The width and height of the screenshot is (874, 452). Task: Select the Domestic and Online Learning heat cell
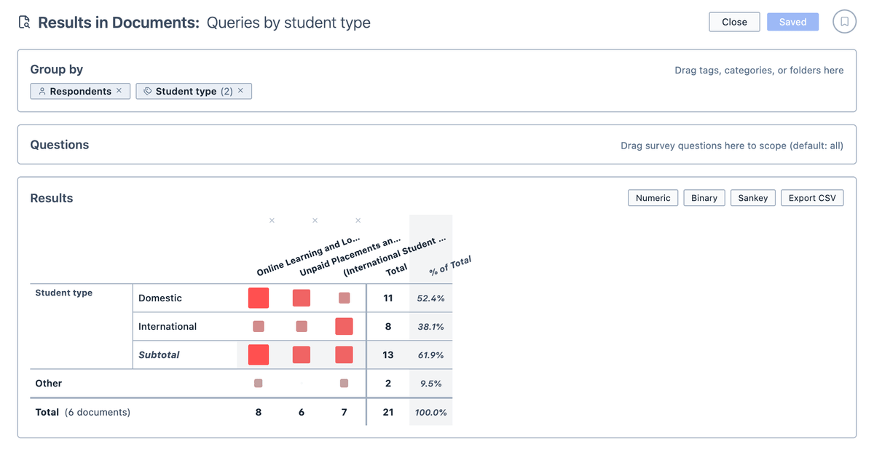[259, 298]
